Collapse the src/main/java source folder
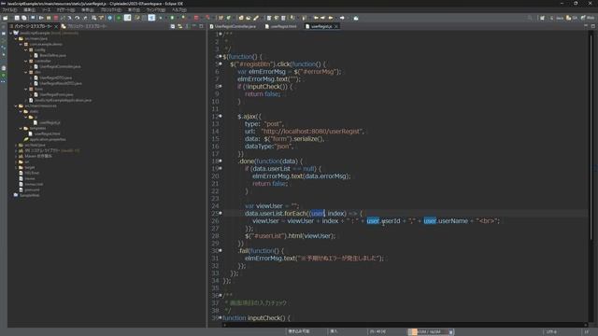Image resolution: width=598 pixels, height=336 pixels. pos(16,38)
